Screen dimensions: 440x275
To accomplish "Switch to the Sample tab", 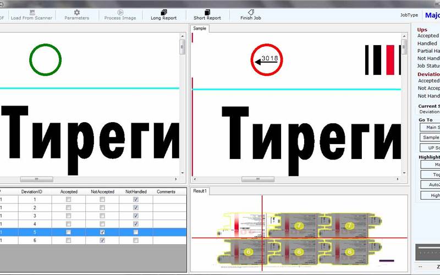I will tap(199, 28).
